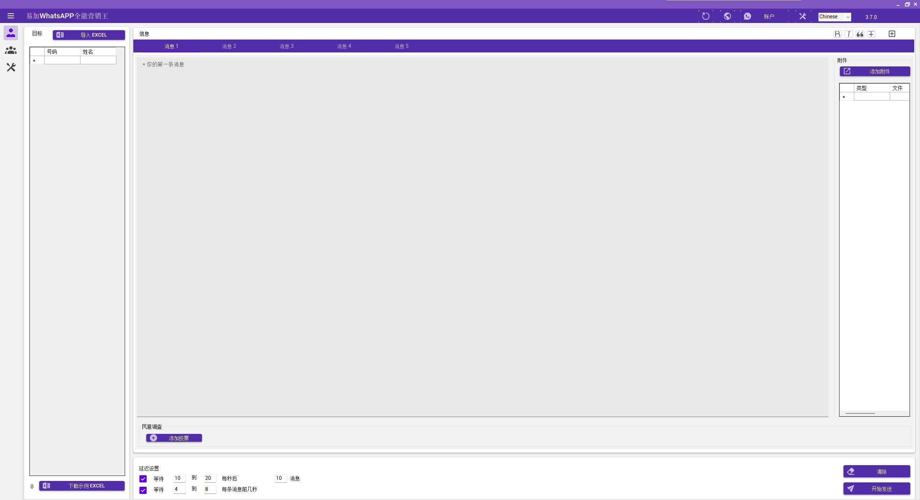
Task: Click the message text area
Action: [x=482, y=237]
